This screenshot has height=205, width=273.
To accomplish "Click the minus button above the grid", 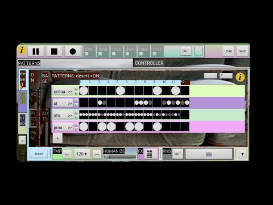I will (x=210, y=76).
